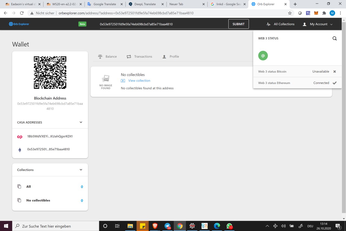Select the 0x53e972501...85e71baa4810 address
The width and height of the screenshot is (346, 231).
(x=48, y=149)
